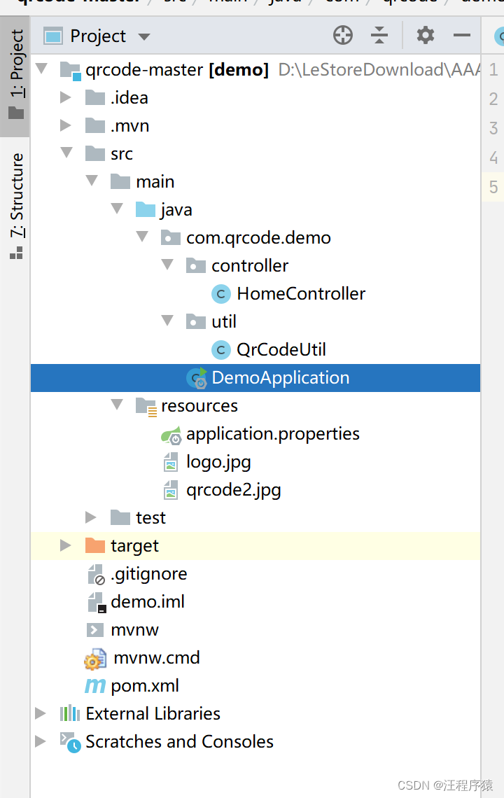Expand the target folder arrow
This screenshot has height=798, width=504.
66,545
